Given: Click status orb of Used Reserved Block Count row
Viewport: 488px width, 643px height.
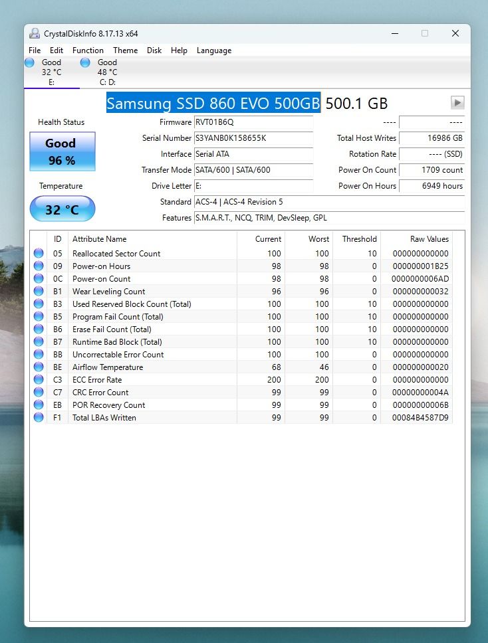Looking at the screenshot, I should [39, 304].
